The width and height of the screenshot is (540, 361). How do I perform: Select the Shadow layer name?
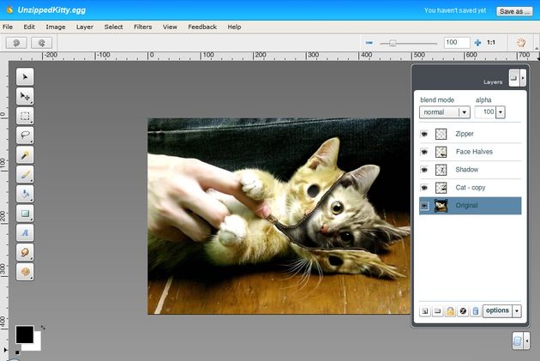pos(466,170)
